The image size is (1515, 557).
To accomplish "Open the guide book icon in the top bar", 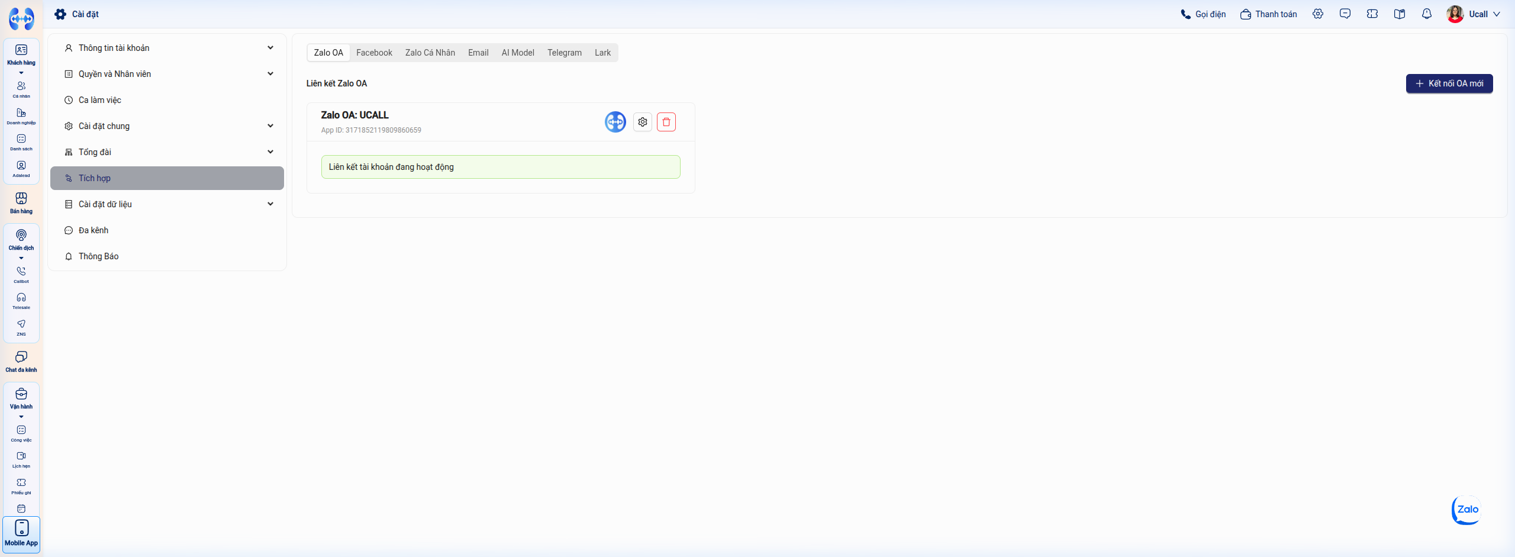I will [1400, 14].
